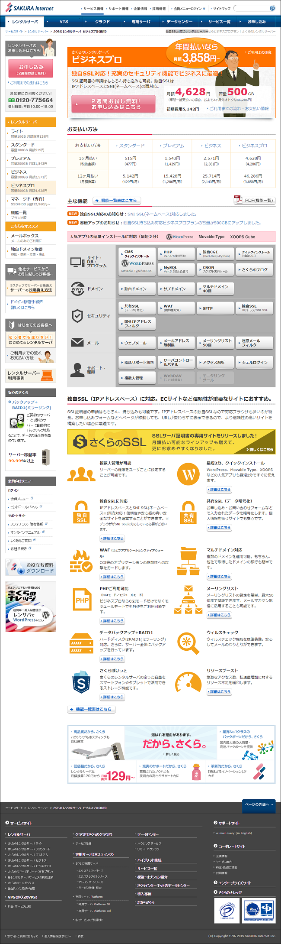Image resolution: width=281 pixels, height=944 pixels.
Task: Click the magnifier search icon in header
Action: (272, 8)
